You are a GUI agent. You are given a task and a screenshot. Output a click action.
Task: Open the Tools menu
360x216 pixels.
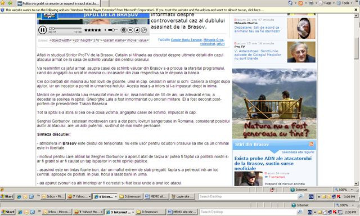click(x=345, y=3)
